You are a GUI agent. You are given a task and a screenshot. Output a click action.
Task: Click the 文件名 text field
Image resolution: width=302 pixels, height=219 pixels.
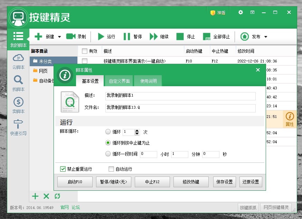(180, 108)
